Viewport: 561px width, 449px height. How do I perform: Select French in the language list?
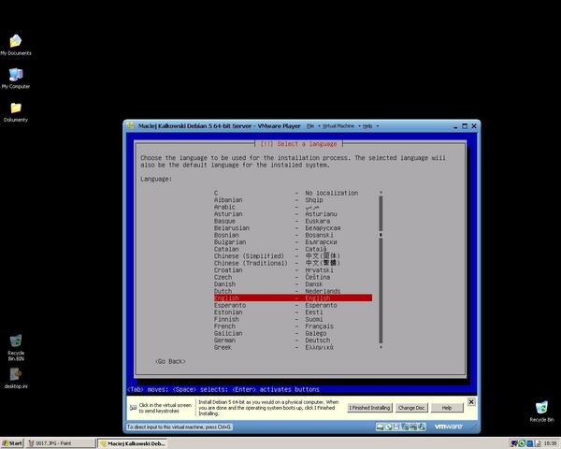tap(293, 326)
